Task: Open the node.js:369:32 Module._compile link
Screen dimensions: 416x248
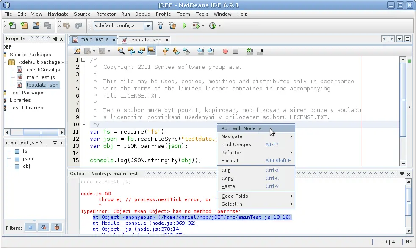Action: (x=144, y=223)
